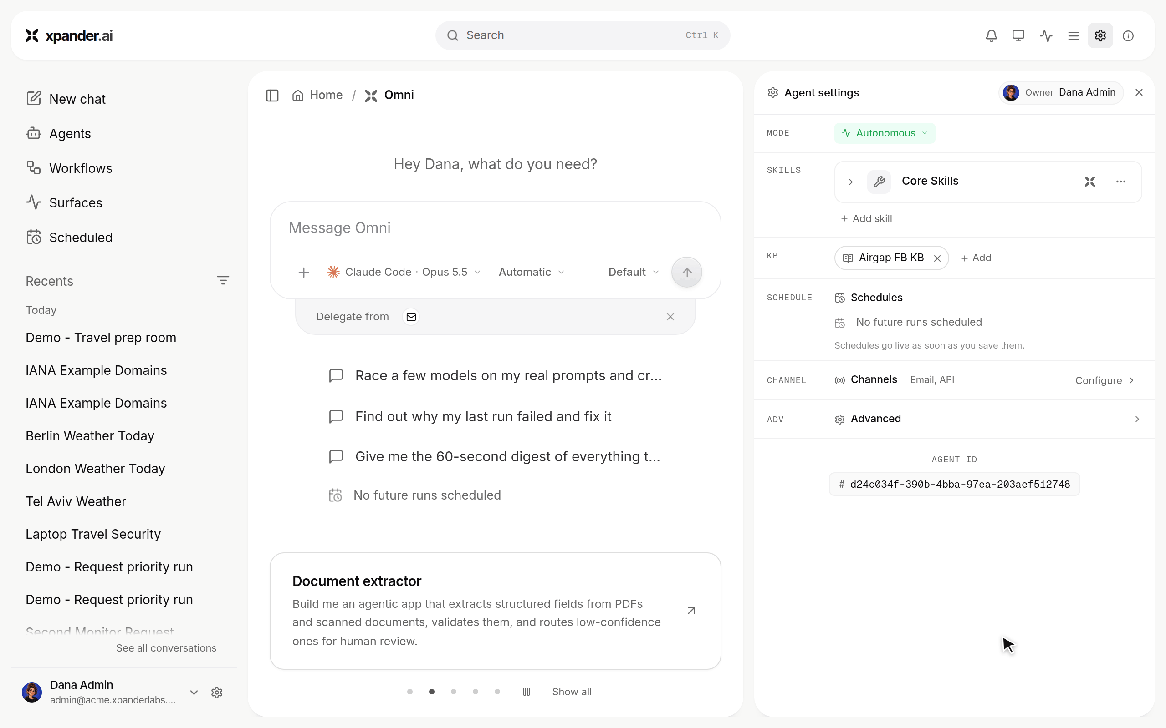Image resolution: width=1166 pixels, height=728 pixels.
Task: Open the Claude Code Opus 5.5 model dropdown
Action: tap(404, 272)
